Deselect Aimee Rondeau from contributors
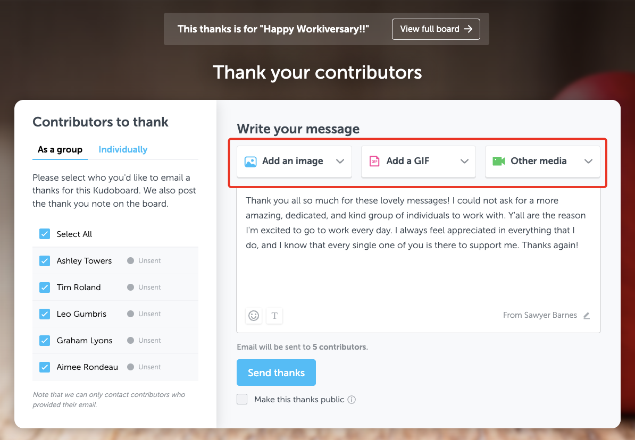The image size is (635, 440). 45,367
